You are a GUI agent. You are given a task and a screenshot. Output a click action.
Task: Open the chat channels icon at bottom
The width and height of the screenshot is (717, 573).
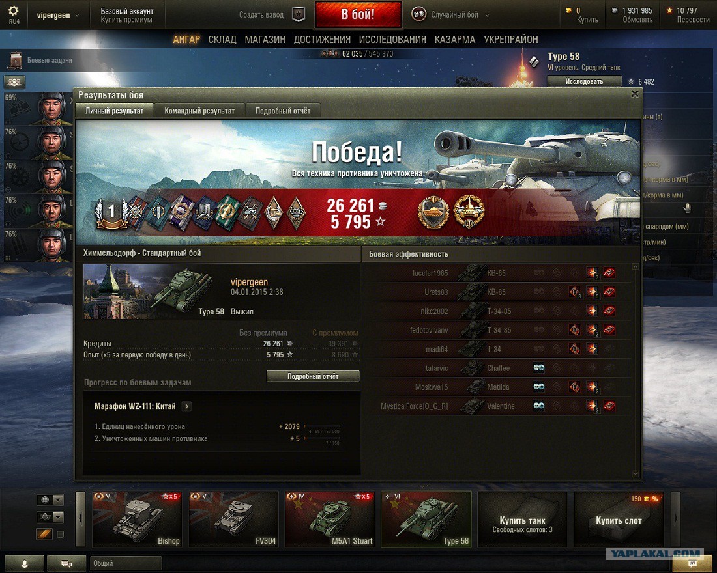point(66,563)
